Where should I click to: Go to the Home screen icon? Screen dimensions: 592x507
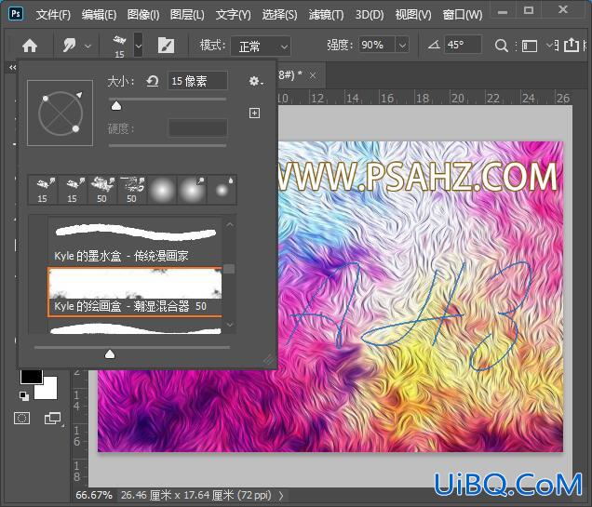pyautogui.click(x=30, y=46)
